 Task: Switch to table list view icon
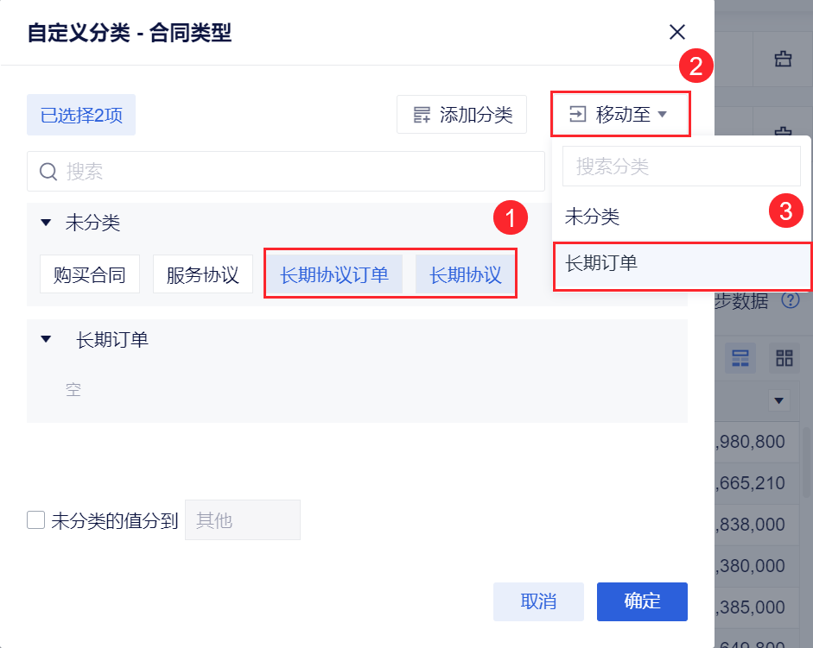coord(740,358)
